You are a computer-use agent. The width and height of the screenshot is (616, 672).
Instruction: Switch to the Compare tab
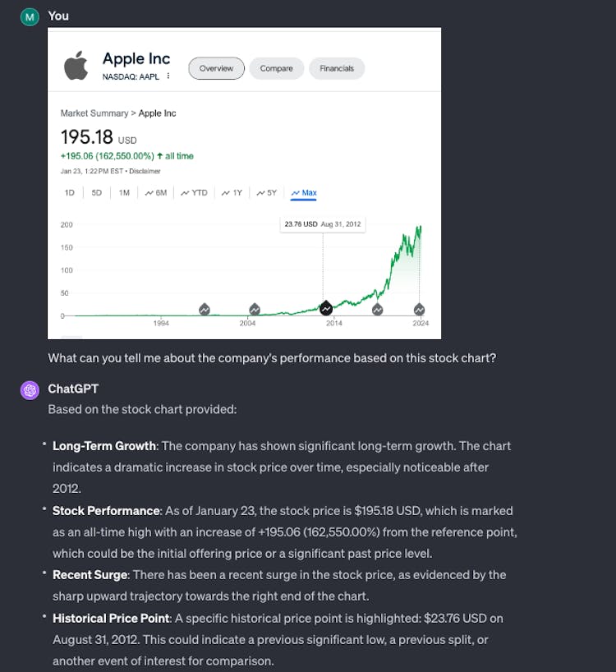coord(276,68)
